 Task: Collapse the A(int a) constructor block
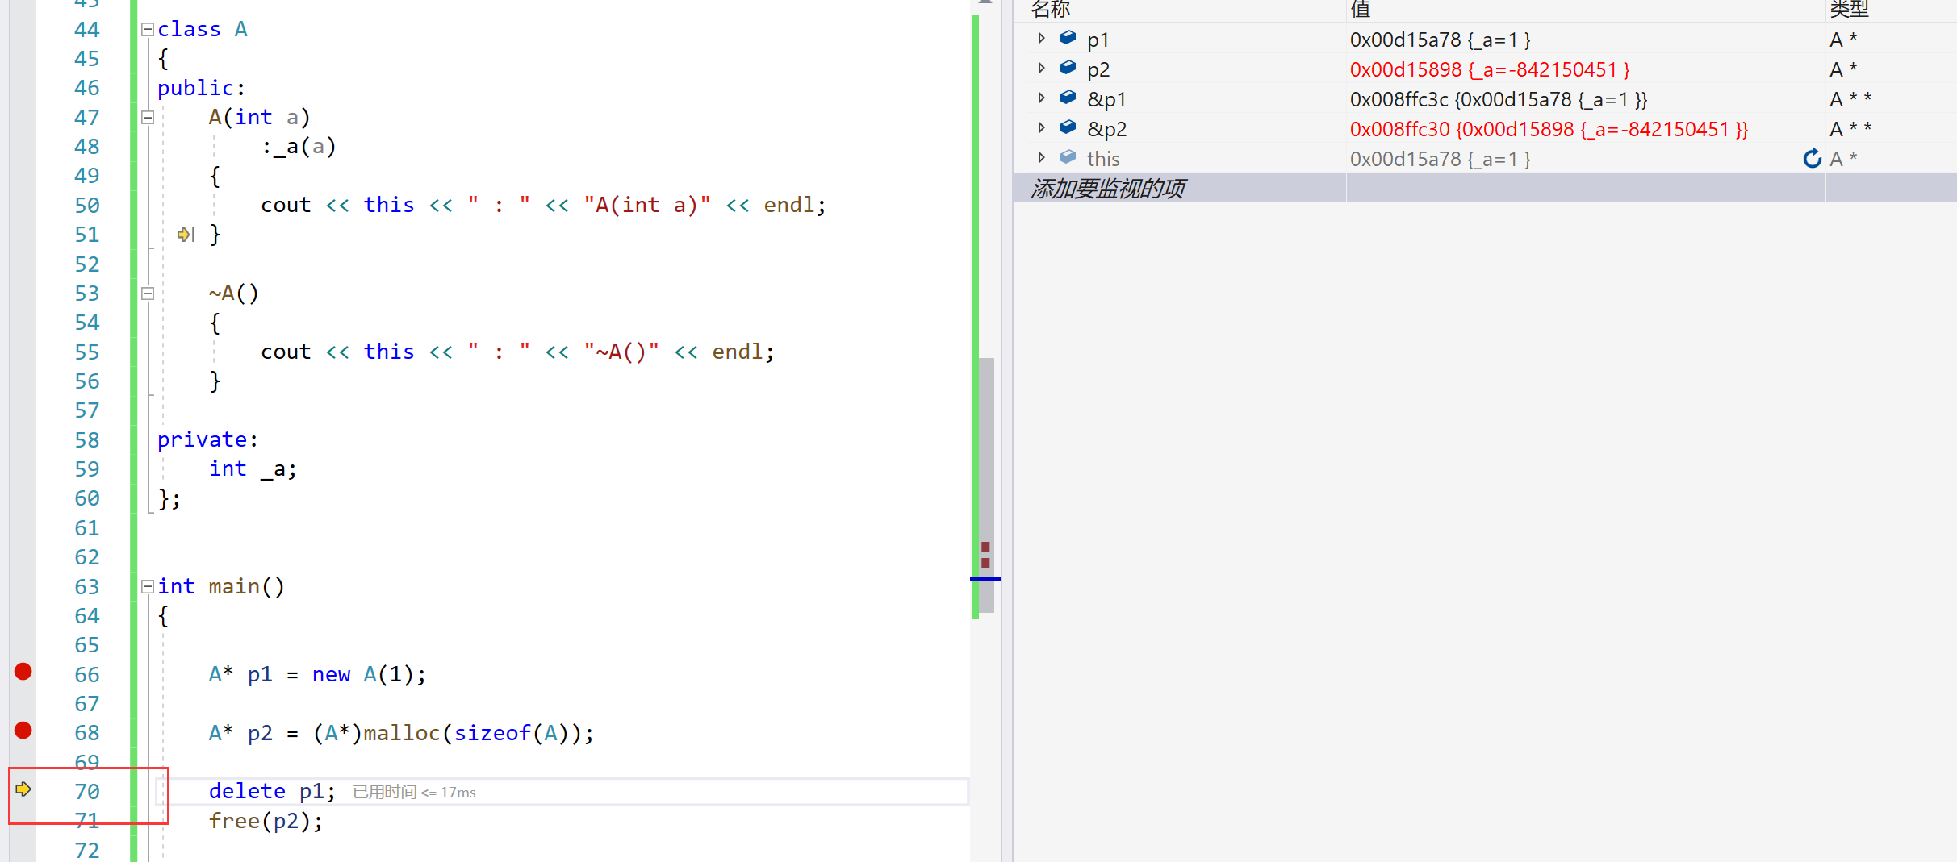pos(148,118)
